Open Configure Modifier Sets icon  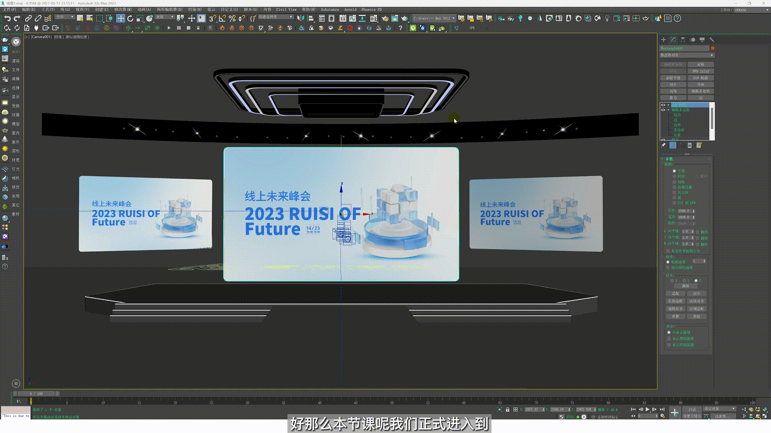click(x=699, y=145)
